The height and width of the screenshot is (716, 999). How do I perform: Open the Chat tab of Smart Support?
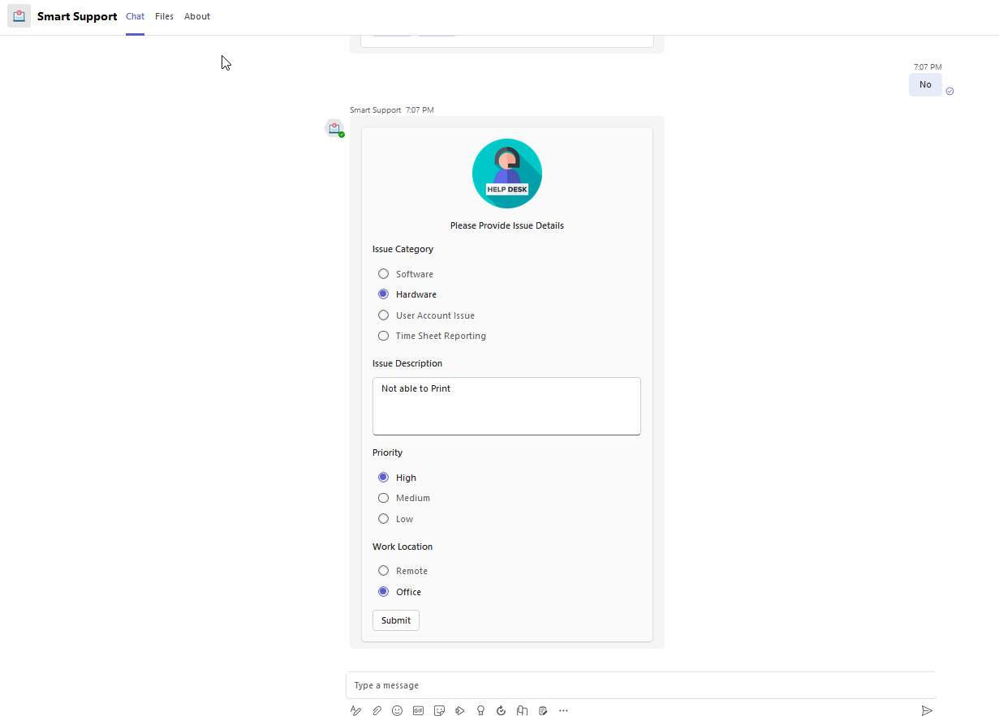(x=135, y=16)
